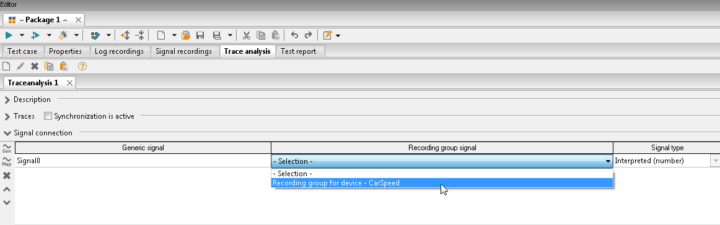
Task: Remove the signal row with the side X icon
Action: tap(7, 176)
